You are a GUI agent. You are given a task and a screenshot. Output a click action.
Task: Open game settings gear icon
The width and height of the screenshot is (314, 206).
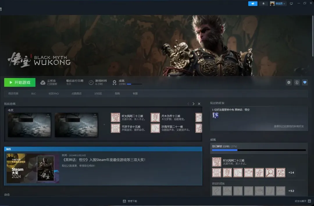[289, 82]
